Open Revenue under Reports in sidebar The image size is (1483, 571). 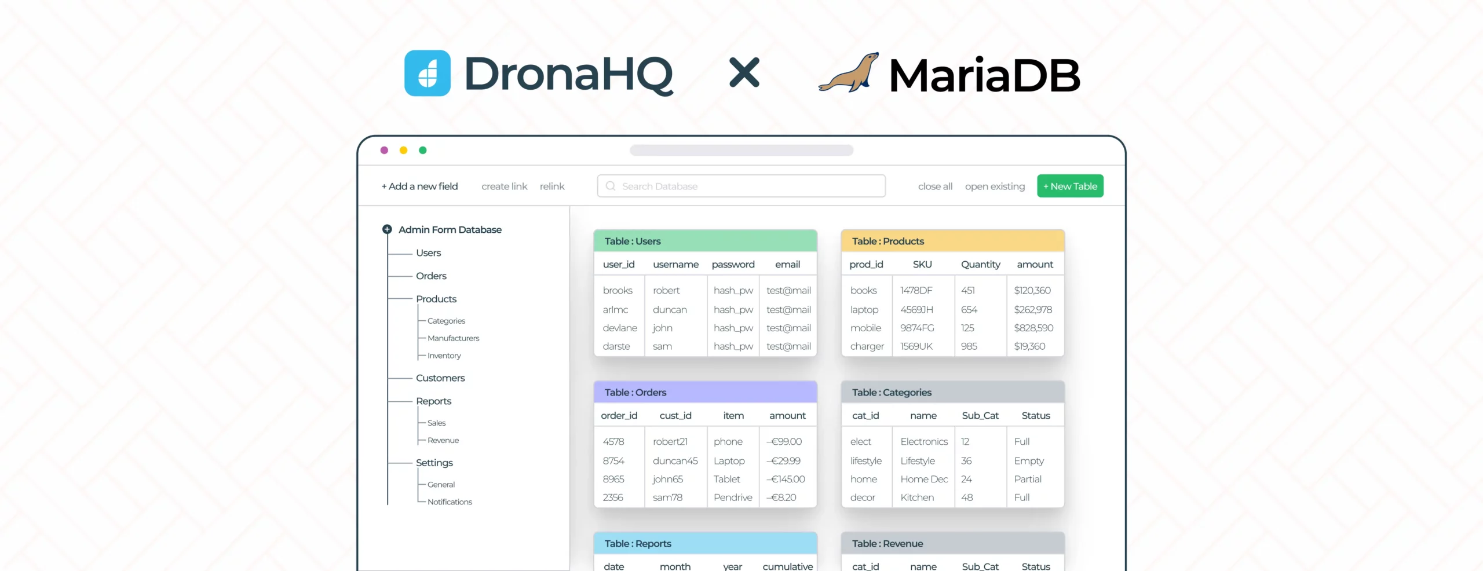coord(443,440)
